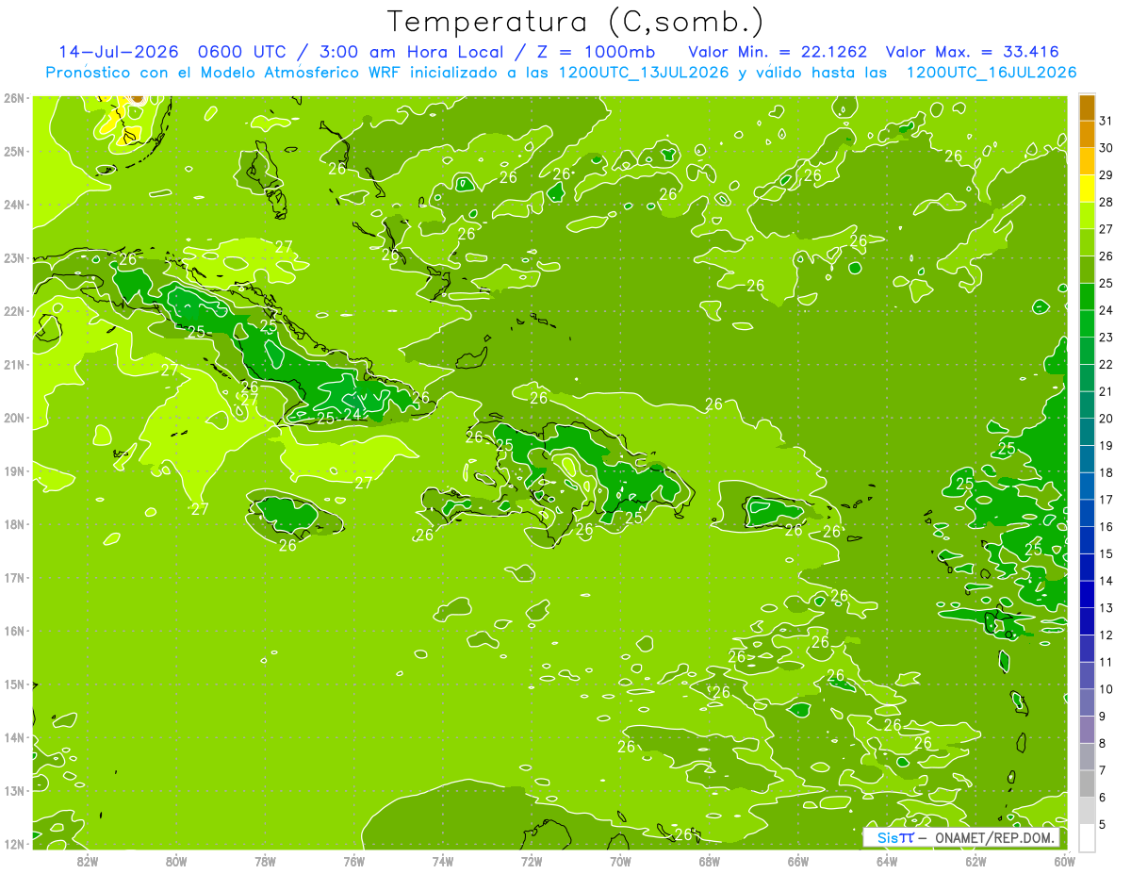Image resolution: width=1131 pixels, height=874 pixels.
Task: Click the "64W" longitude label
Action: click(887, 861)
